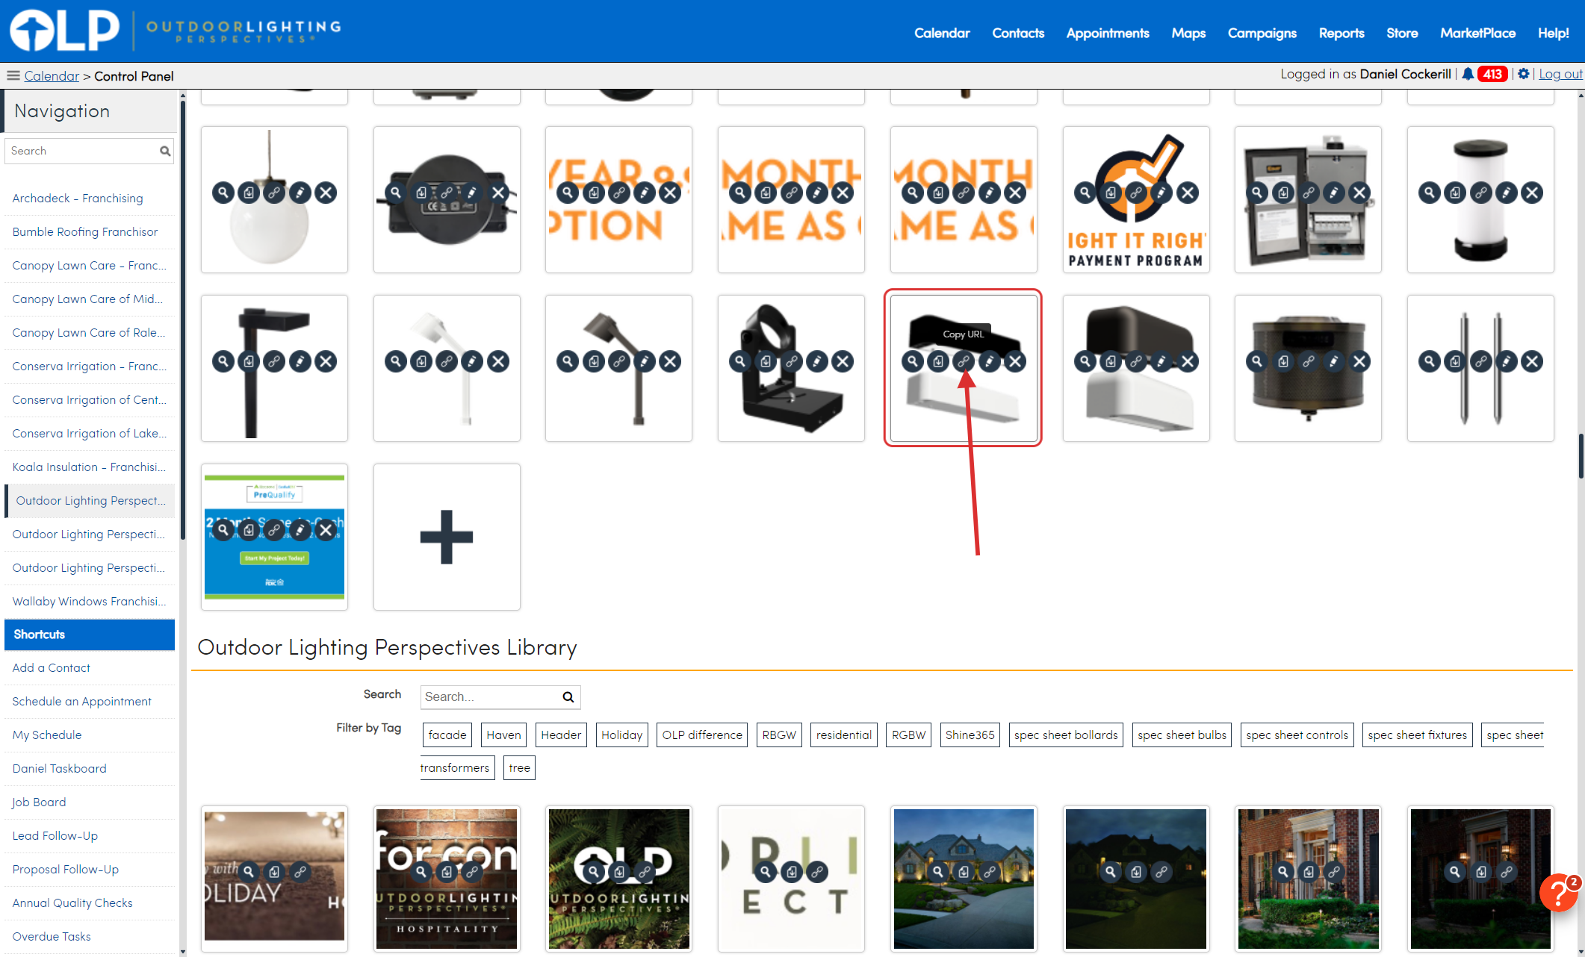Viewport: 1585px width, 957px height.
Task: Open the Reports menu
Action: tap(1341, 33)
